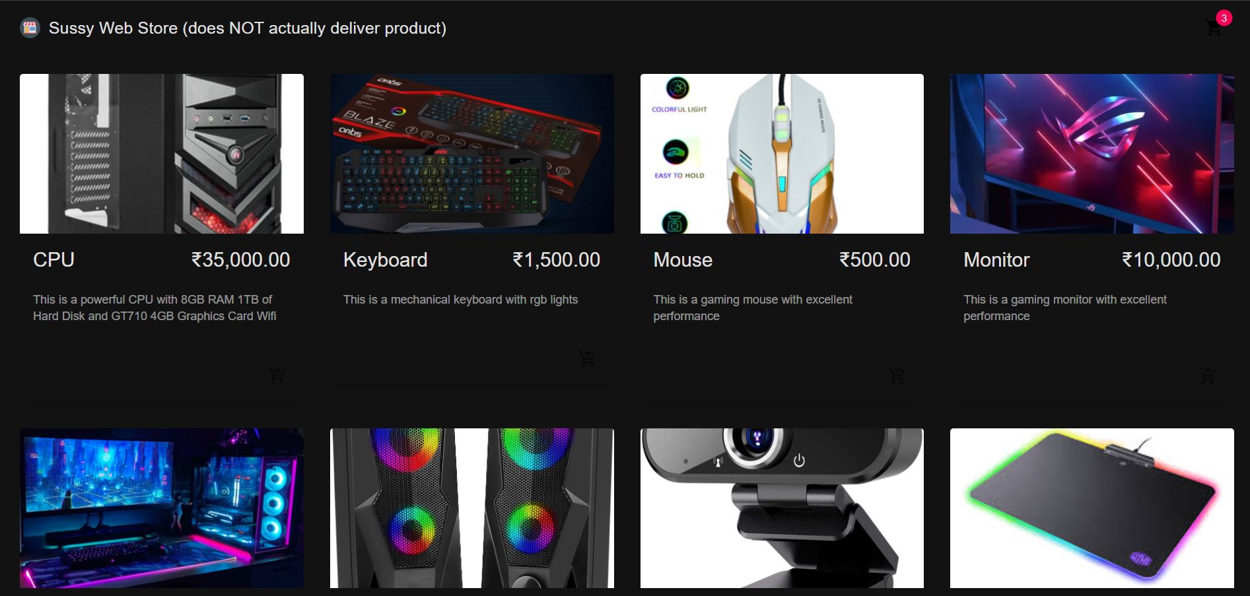Viewport: 1250px width, 596px height.
Task: Click the Monitor price ₹10,000.00
Action: click(1171, 259)
